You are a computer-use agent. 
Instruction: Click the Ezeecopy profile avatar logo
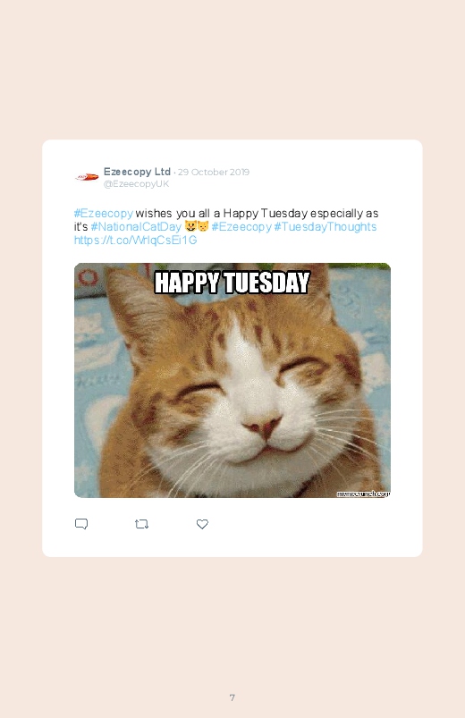pos(87,177)
